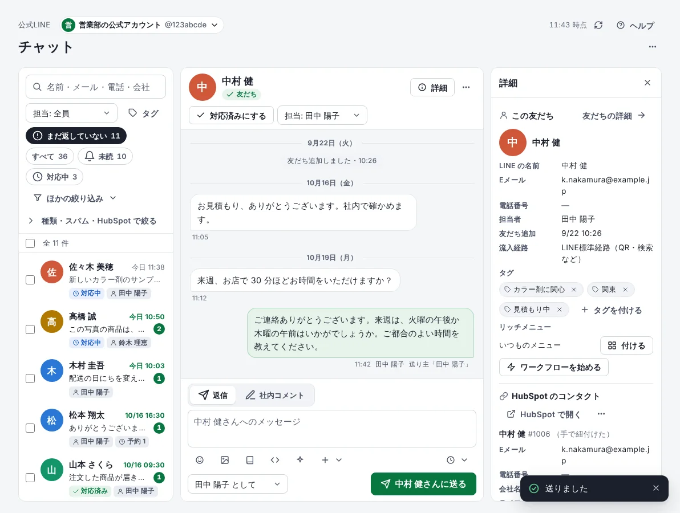Screen dimensions: 680x513
Task: Check the 全 11 件 select-all checkbox
Action: [x=30, y=243]
